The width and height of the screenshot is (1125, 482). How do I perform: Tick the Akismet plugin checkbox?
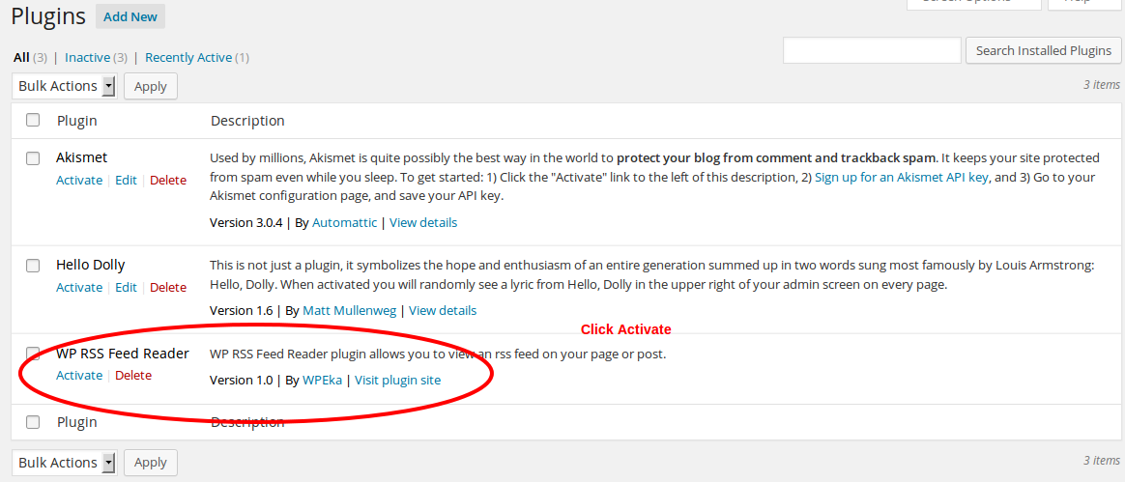coord(33,157)
